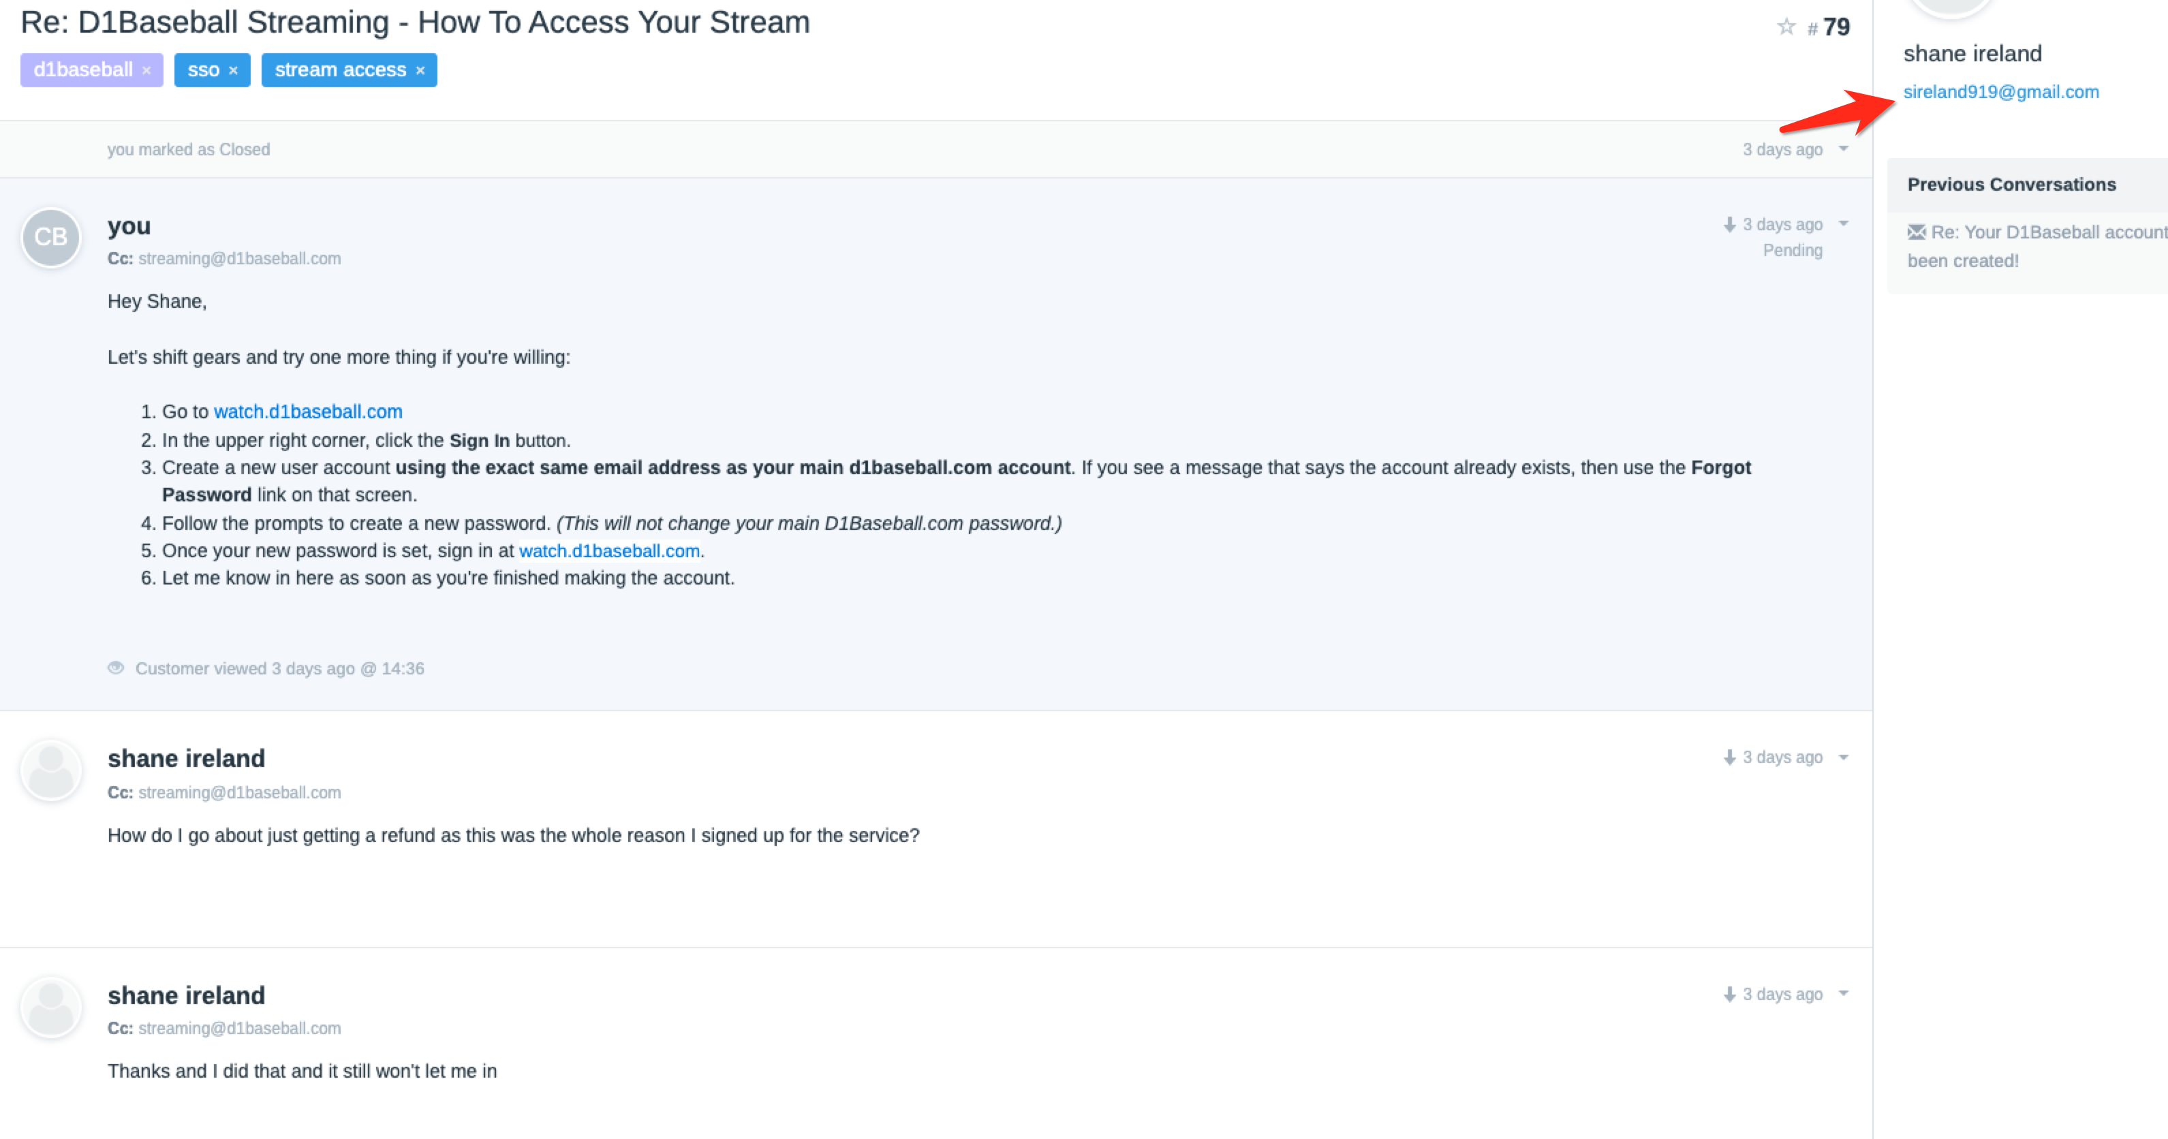
Task: Click 'Customer viewed 3 days ago @ 14:36'
Action: click(279, 669)
